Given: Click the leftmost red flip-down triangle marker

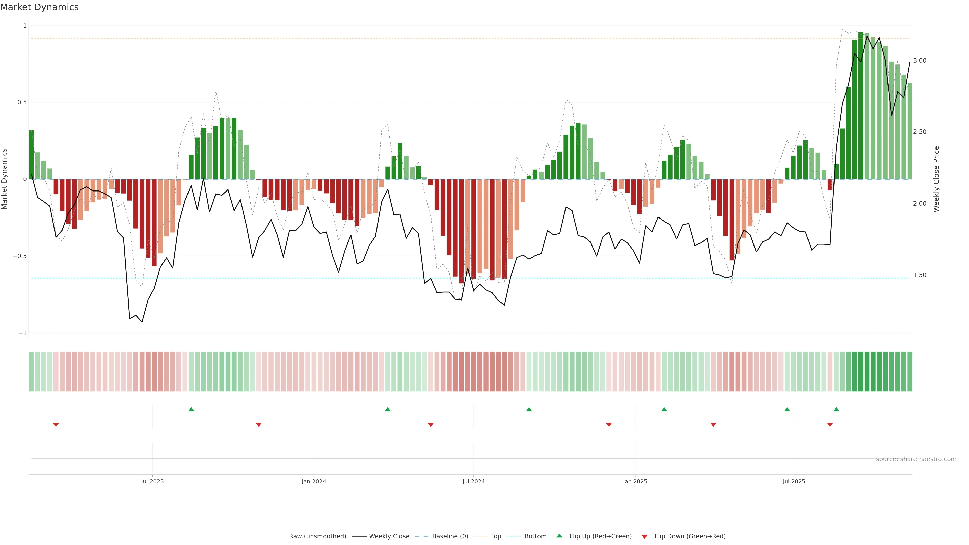Looking at the screenshot, I should point(56,425).
